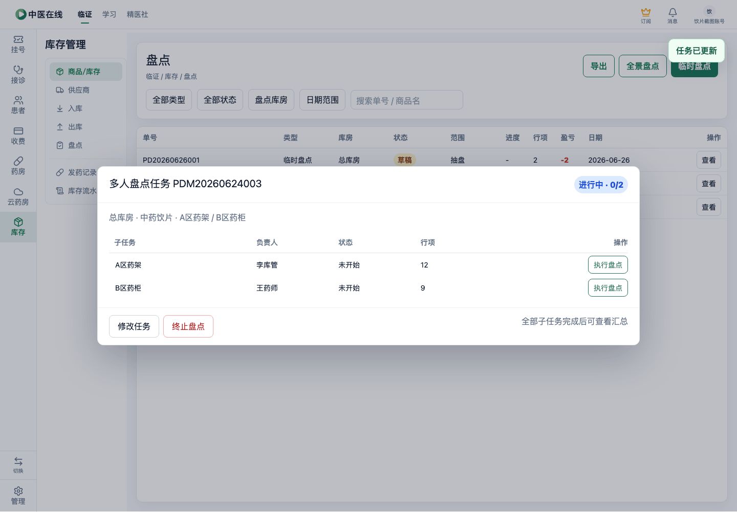Click the red 终止盘点 button
Screen dimensions: 737x512
click(x=188, y=326)
